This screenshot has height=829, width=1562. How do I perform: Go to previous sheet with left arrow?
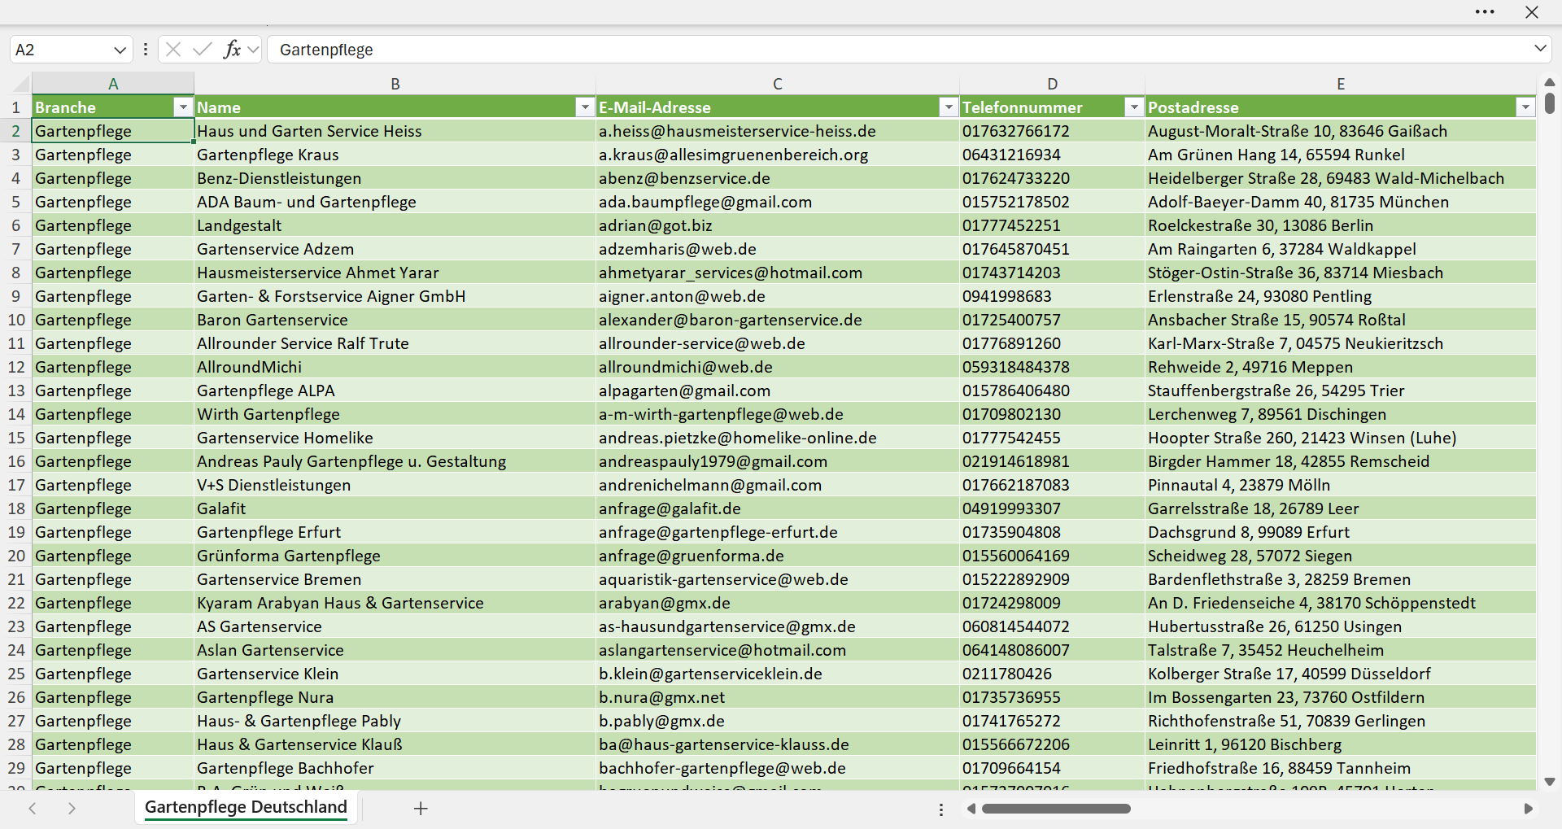pyautogui.click(x=33, y=808)
